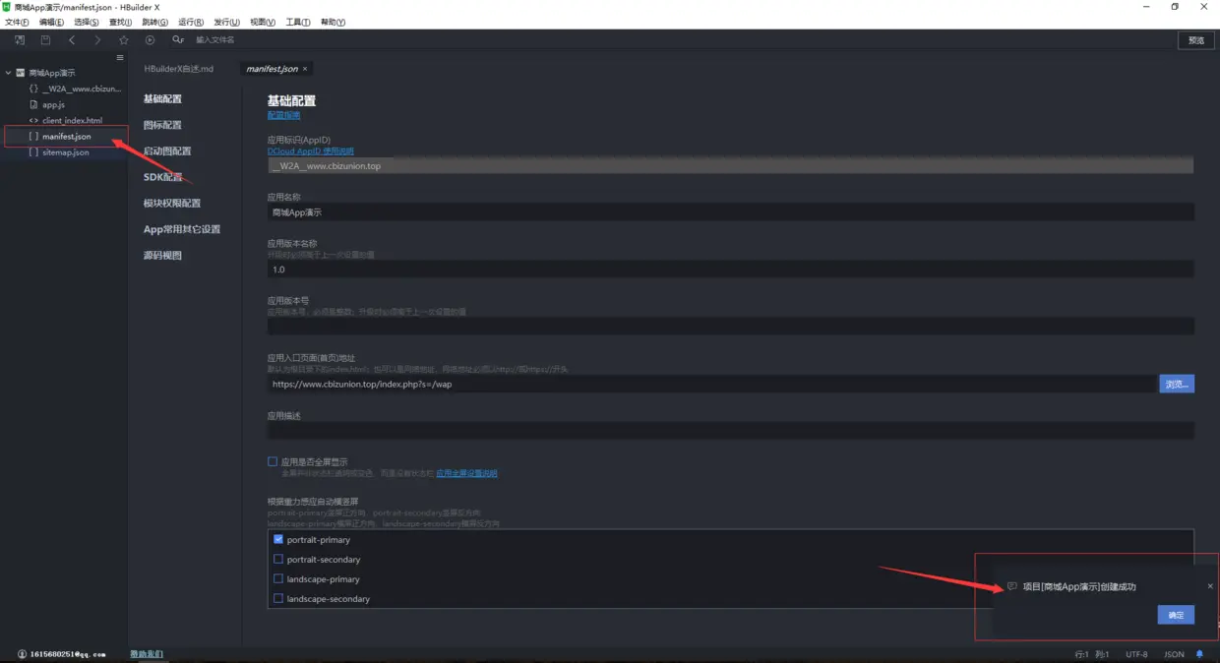This screenshot has height=663, width=1220.
Task: Enable the 应用是否全屏显示 checkbox
Action: click(x=273, y=461)
